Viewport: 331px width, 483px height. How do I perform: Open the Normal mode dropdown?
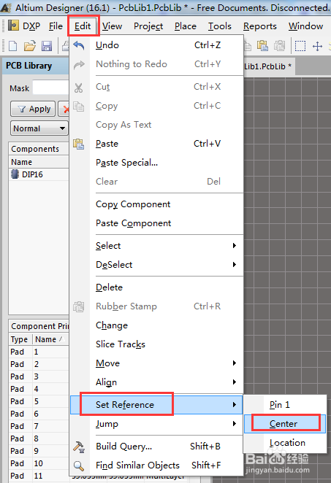39,128
